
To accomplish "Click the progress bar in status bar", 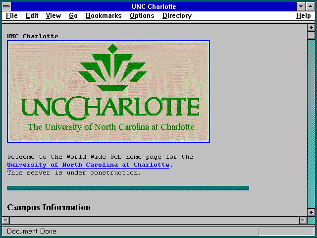I will tap(286, 232).
